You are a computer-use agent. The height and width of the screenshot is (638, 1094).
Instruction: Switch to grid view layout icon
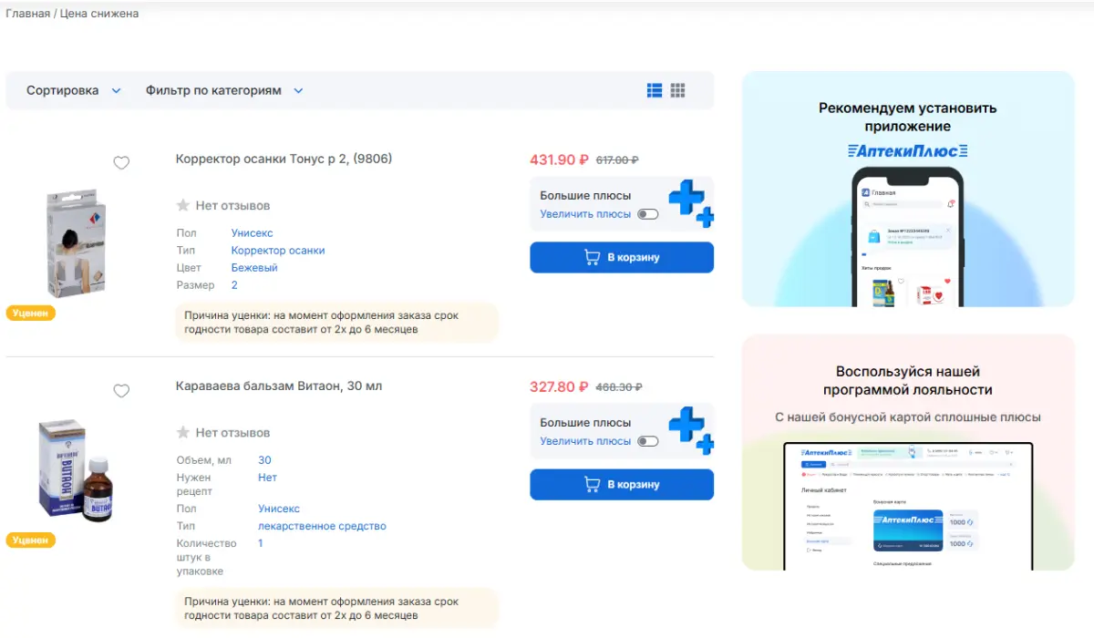(x=677, y=90)
